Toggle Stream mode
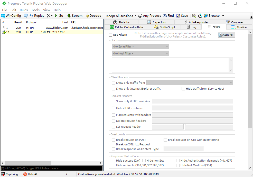Viewport: 253px width, 177px height. pos(75,16)
